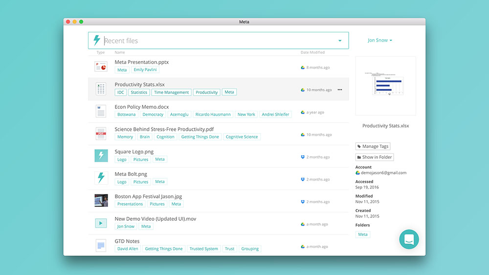
Task: Sort files by Name column header
Action: (119, 52)
